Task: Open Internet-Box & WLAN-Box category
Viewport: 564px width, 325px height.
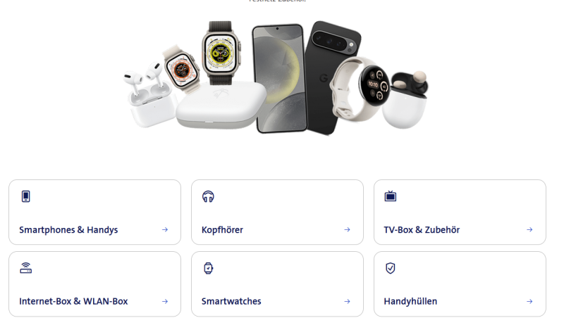Action: click(94, 284)
